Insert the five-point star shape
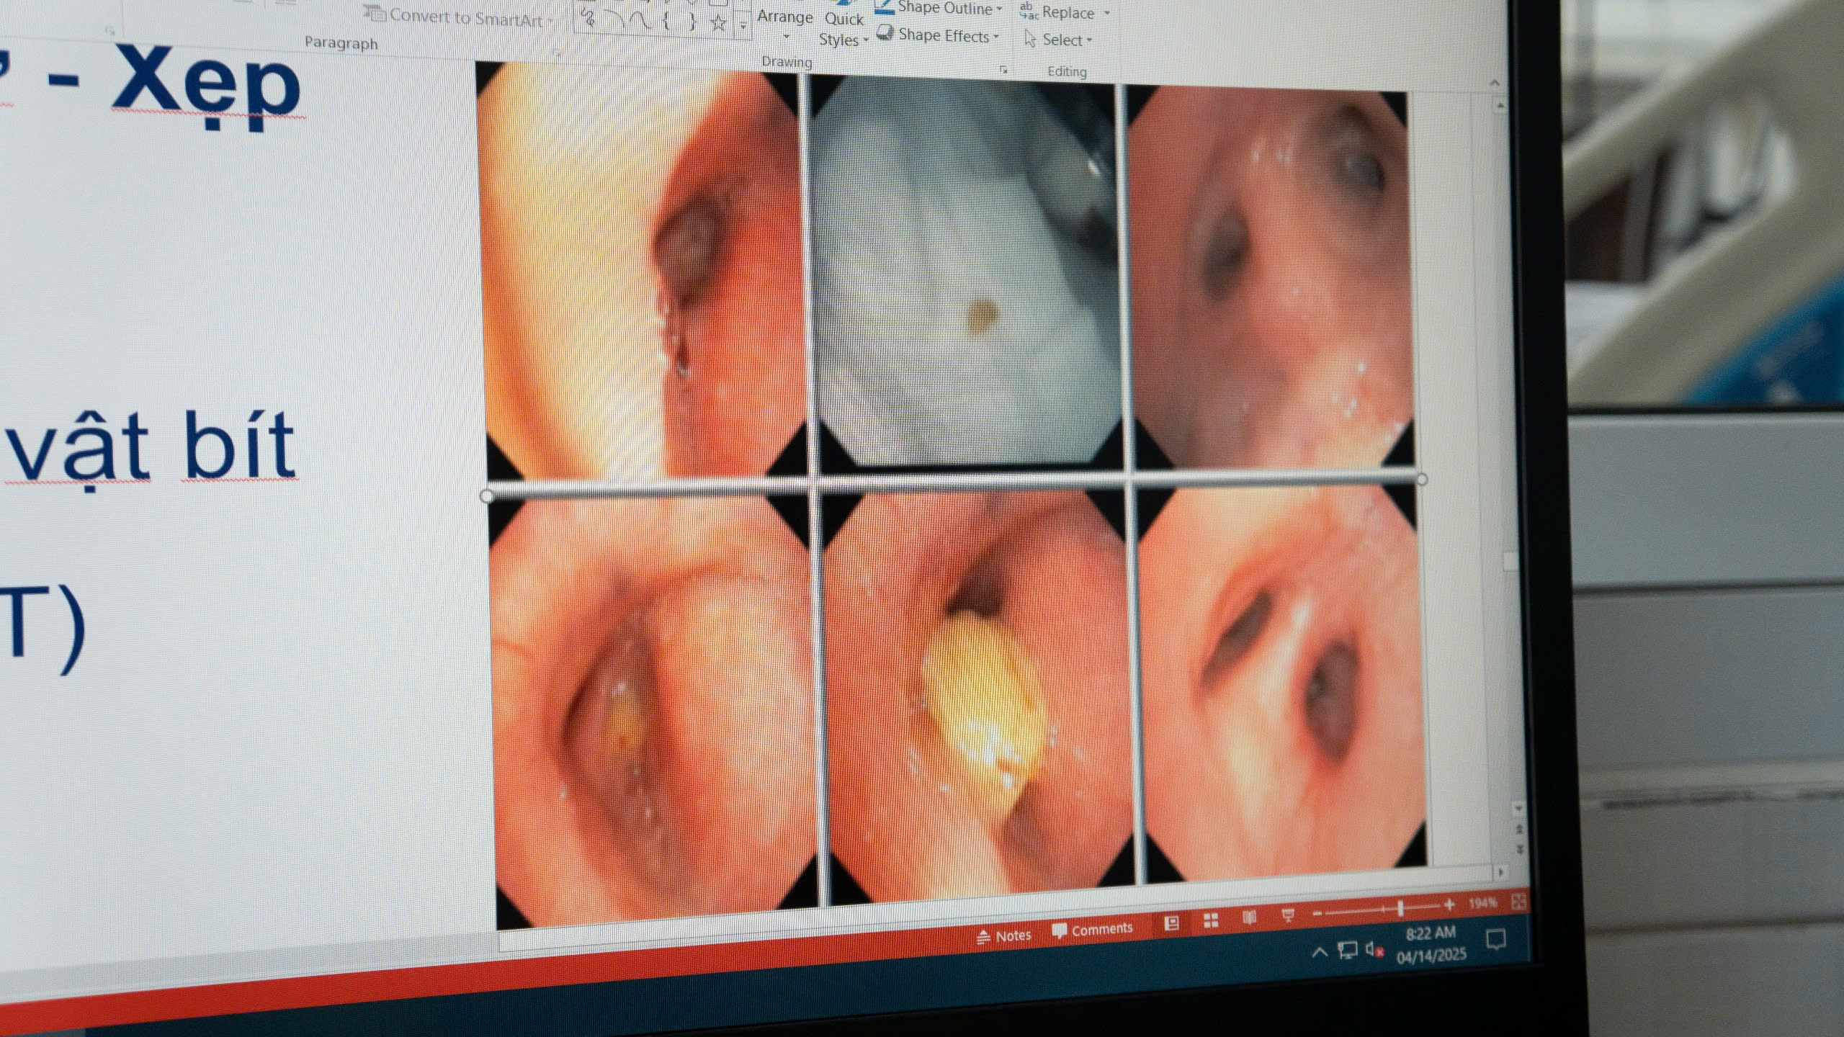Viewport: 1844px width, 1037px height. [x=718, y=23]
